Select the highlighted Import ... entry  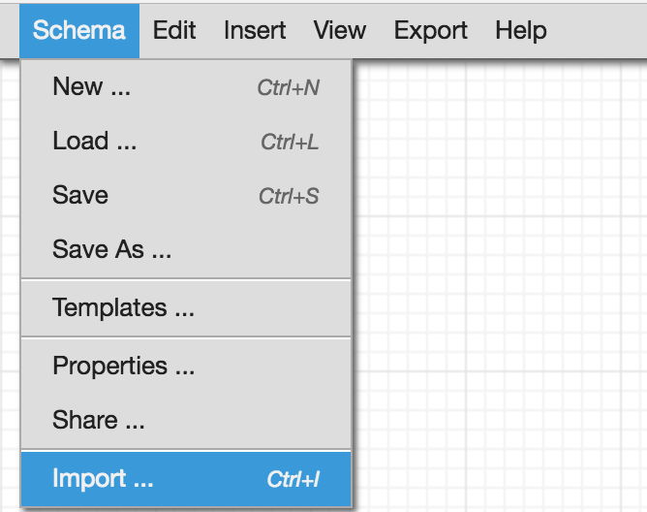click(186, 479)
